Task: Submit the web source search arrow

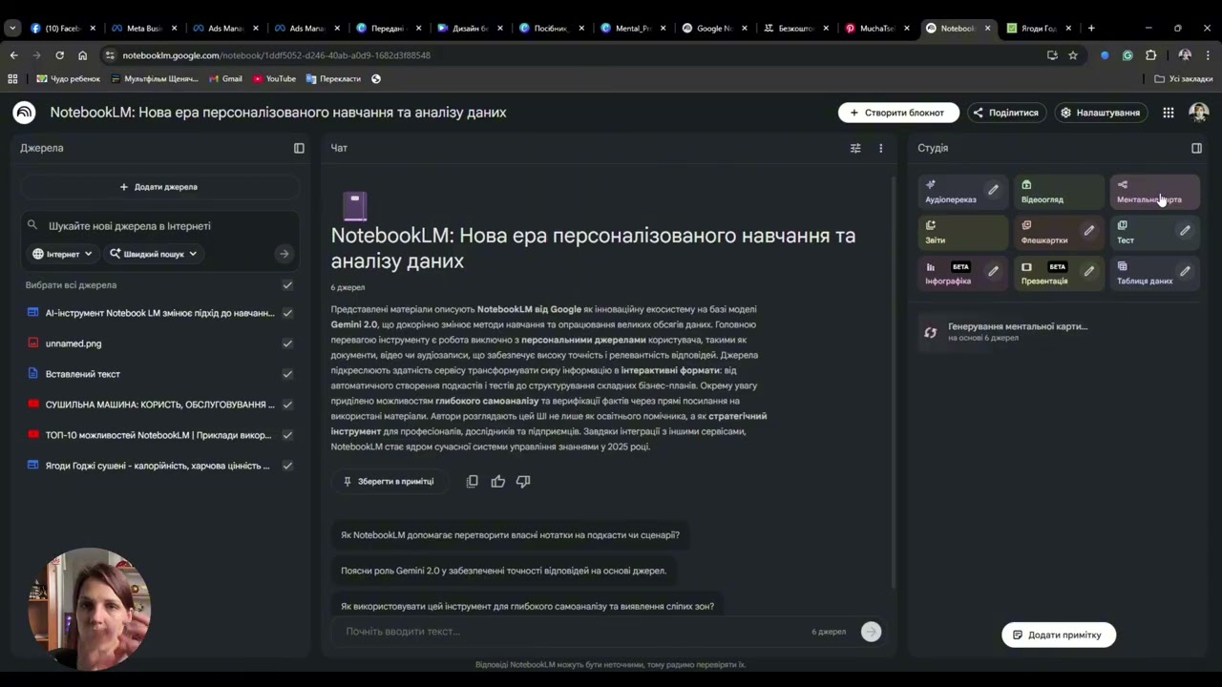Action: pyautogui.click(x=284, y=254)
